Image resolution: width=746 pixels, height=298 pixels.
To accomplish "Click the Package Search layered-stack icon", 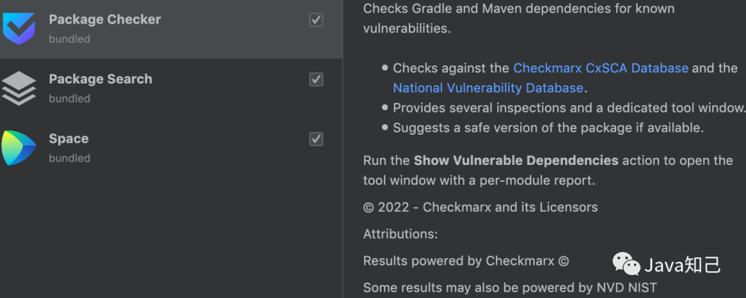I will coord(19,88).
